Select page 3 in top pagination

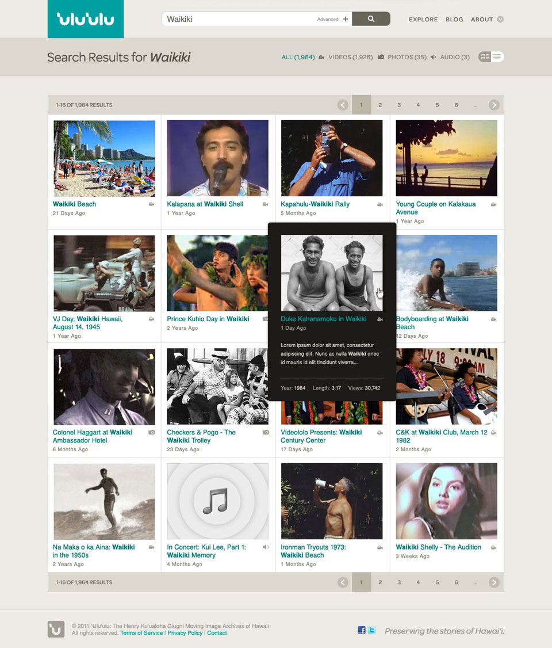click(x=399, y=105)
